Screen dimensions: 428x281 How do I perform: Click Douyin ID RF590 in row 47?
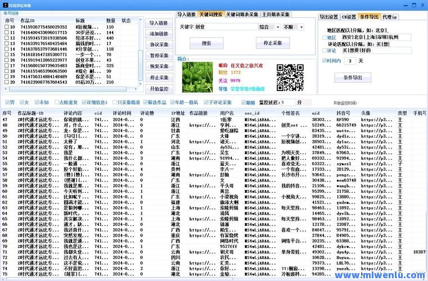343,120
